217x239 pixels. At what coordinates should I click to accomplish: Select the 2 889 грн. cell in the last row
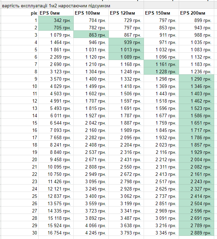pos(196,233)
